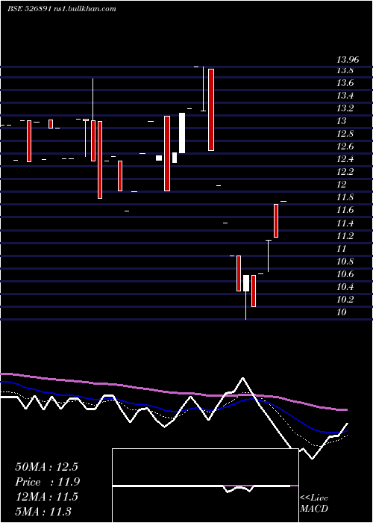373x523 pixels.
Task: Click the <<Live MACD label
Action: point(314,504)
